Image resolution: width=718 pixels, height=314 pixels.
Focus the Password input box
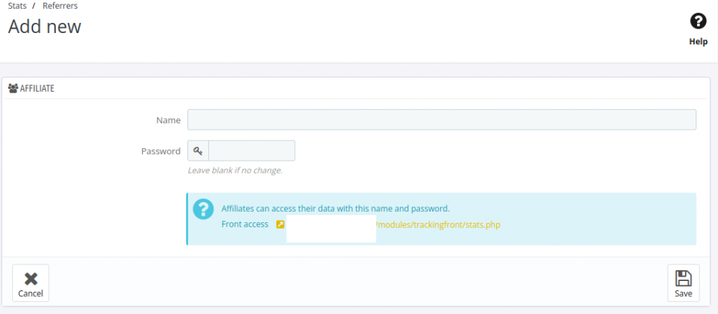(x=251, y=151)
